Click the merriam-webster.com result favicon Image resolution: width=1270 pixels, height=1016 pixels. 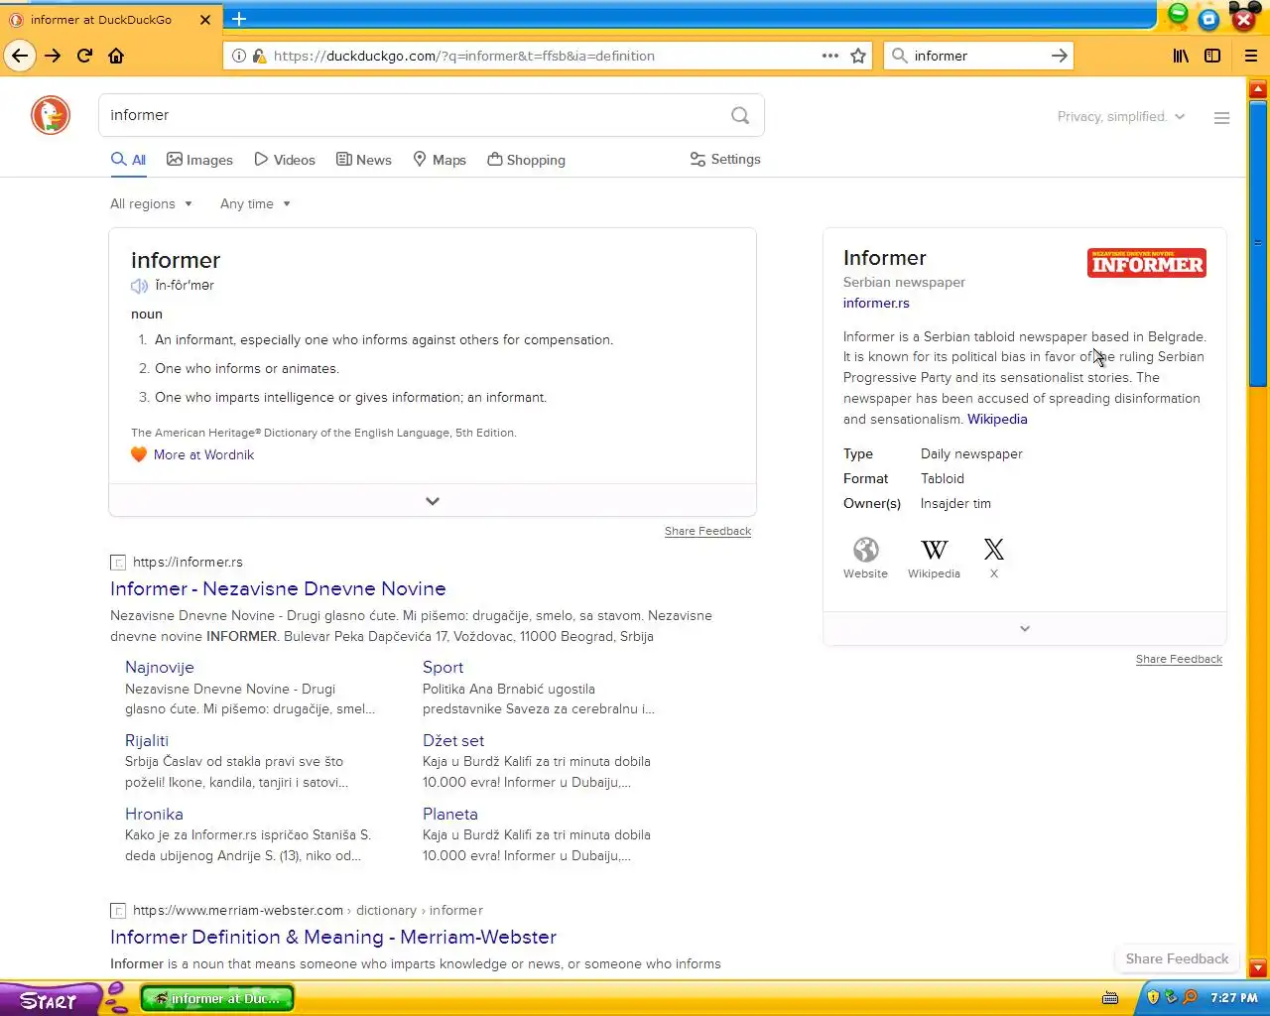[x=118, y=911]
